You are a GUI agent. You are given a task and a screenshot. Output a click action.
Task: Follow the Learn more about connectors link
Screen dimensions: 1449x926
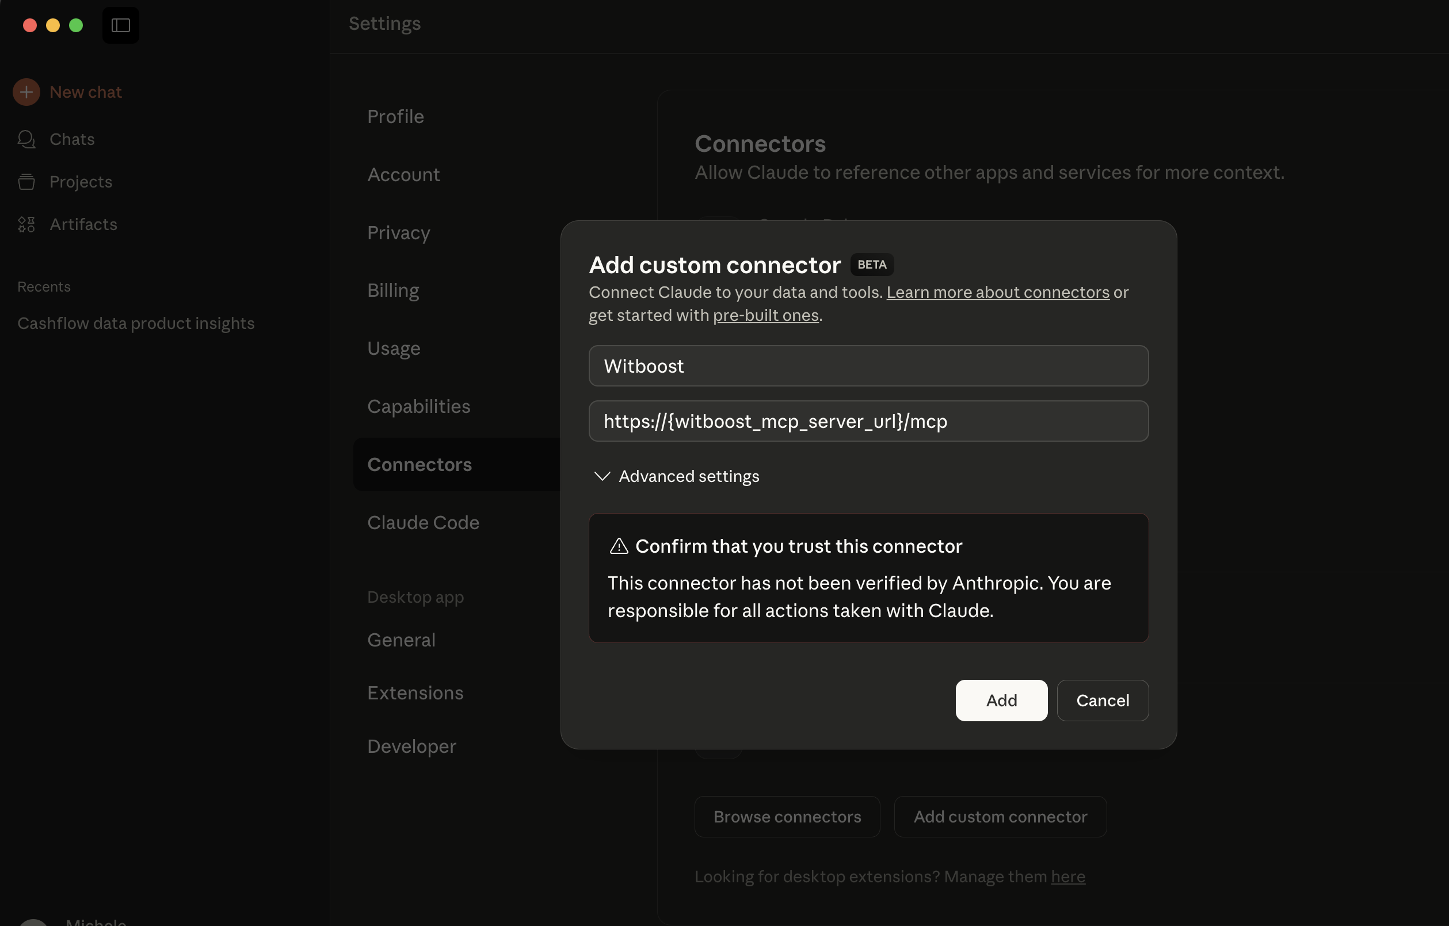pos(998,292)
